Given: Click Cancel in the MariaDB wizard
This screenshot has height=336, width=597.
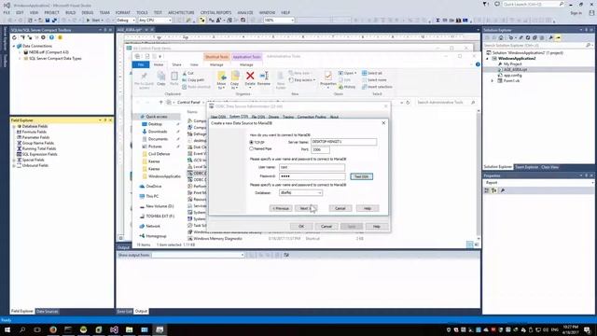Looking at the screenshot, I should click(x=340, y=208).
